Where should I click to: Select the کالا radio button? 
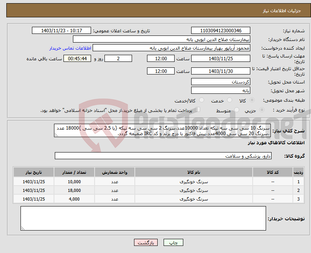[x=252, y=100]
